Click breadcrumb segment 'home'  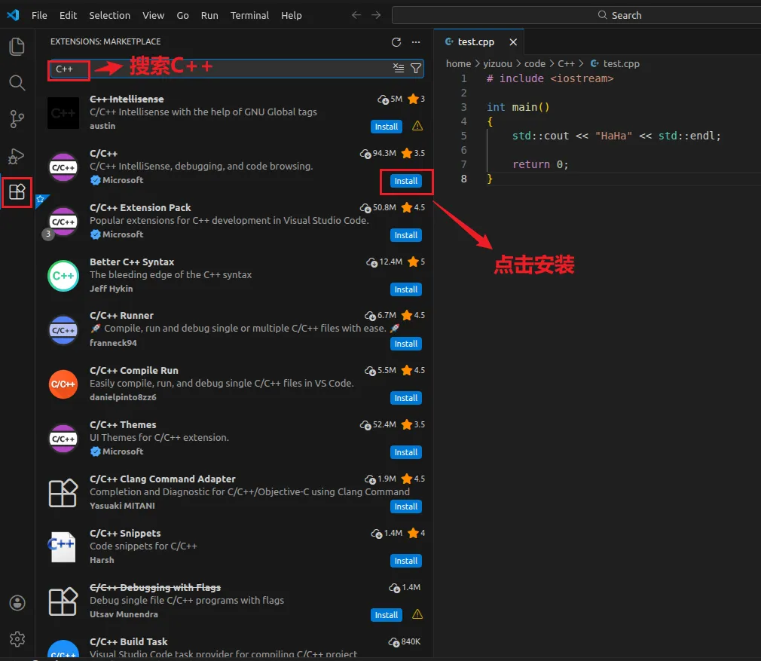[x=459, y=63]
